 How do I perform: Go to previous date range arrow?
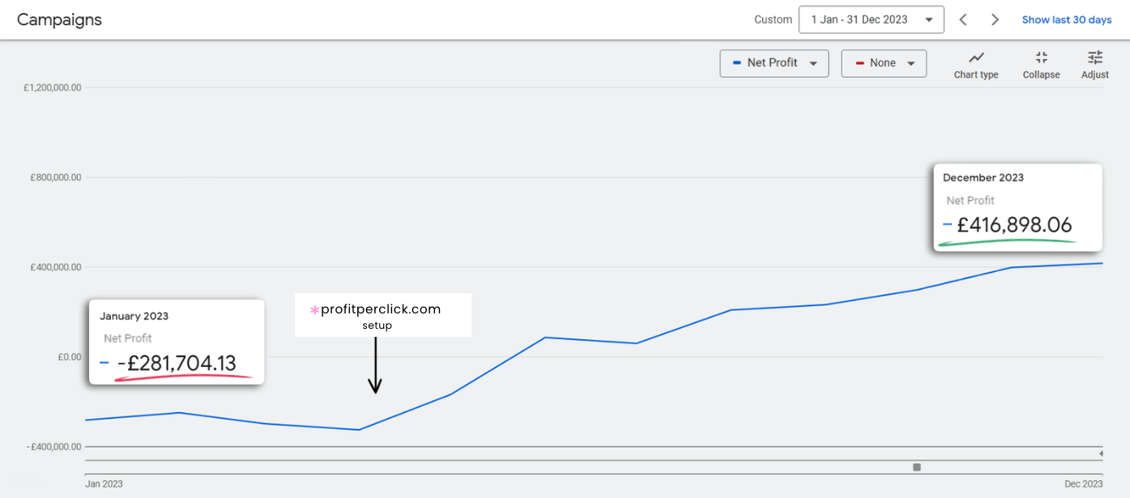[963, 19]
